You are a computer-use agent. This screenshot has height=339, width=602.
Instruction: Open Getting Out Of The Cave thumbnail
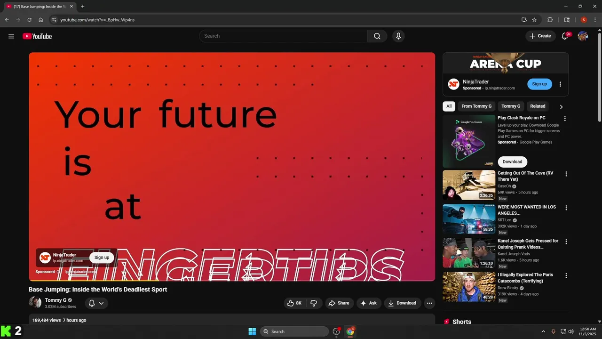(x=469, y=185)
